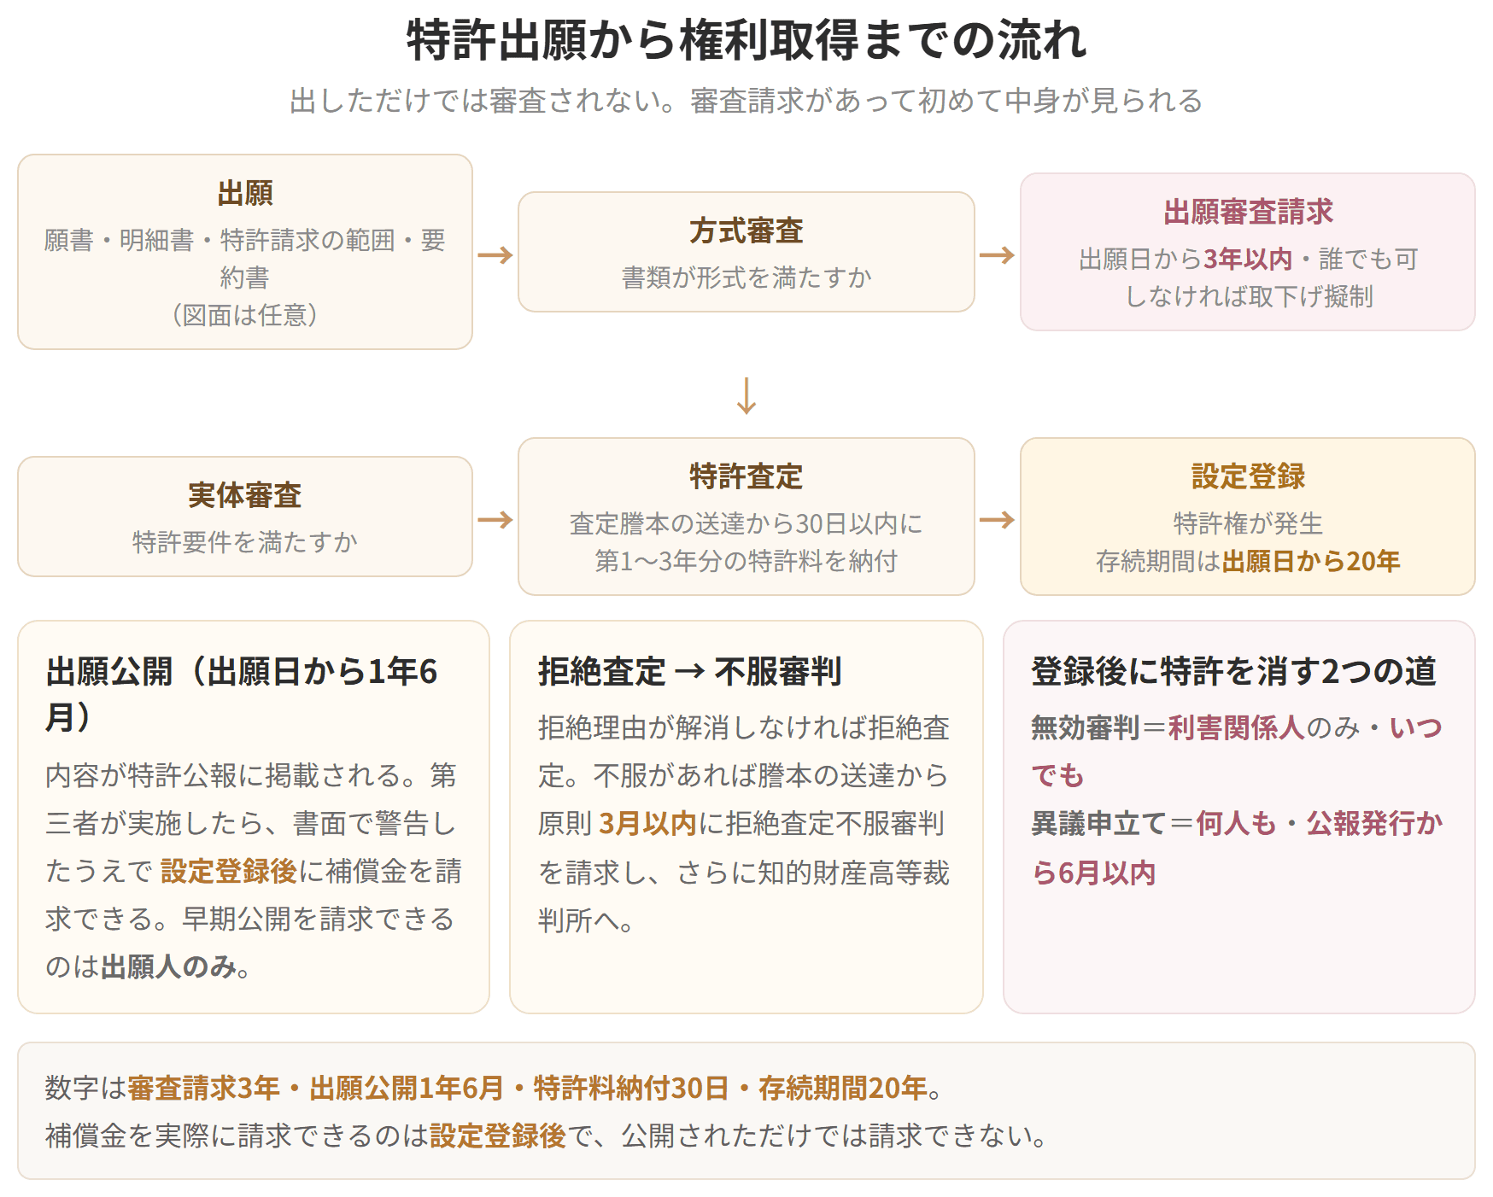Viewport: 1493px width, 1197px height.
Task: Click 設定登録後 in the bottom summary note
Action: click(x=498, y=1136)
